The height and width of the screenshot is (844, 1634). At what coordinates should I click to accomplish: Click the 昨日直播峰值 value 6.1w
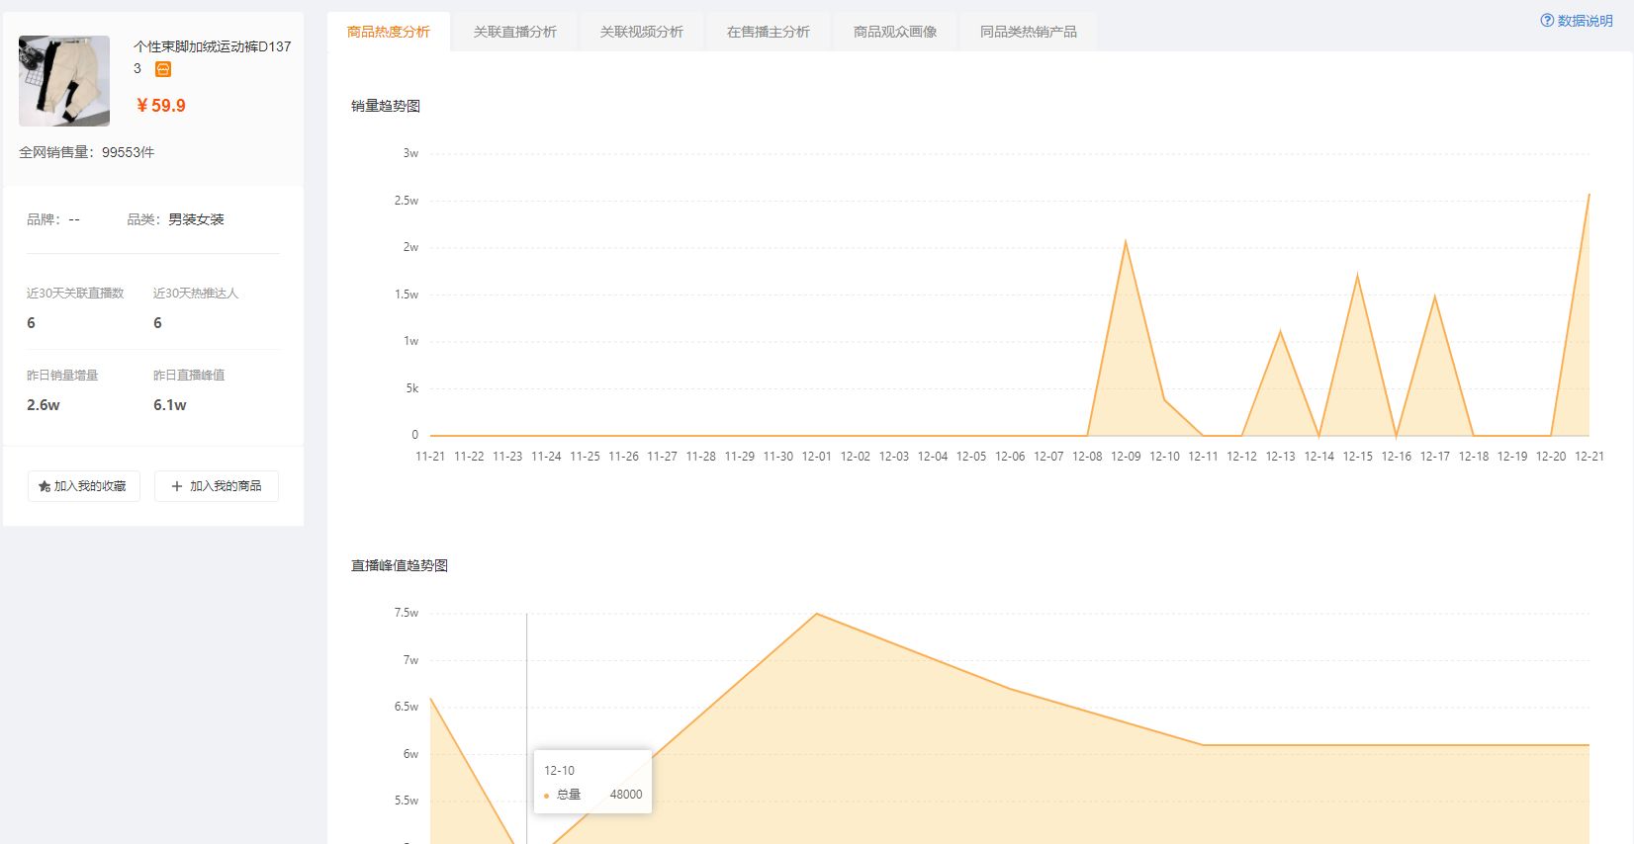click(170, 405)
